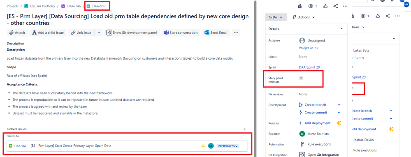Click sparkle icon in background panel
Screen dimensions: 411x157
(x=391, y=129)
